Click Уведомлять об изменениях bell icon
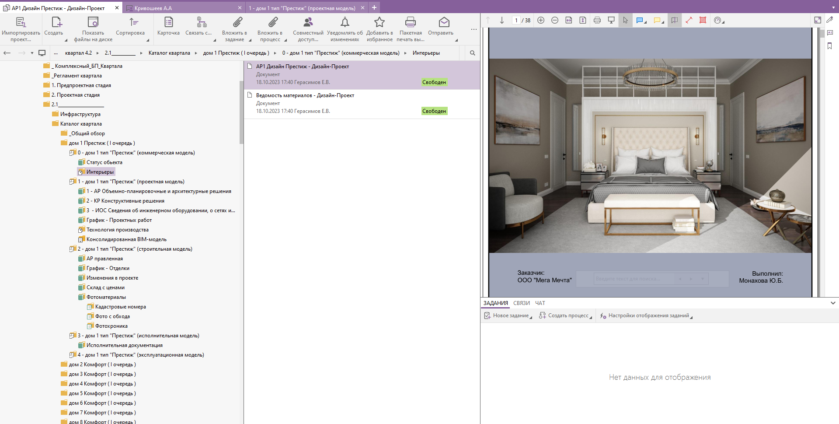The height and width of the screenshot is (424, 839). point(345,22)
